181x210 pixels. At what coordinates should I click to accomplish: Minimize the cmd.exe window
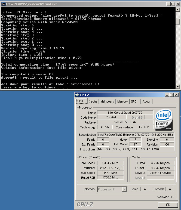(x=168, y=4)
